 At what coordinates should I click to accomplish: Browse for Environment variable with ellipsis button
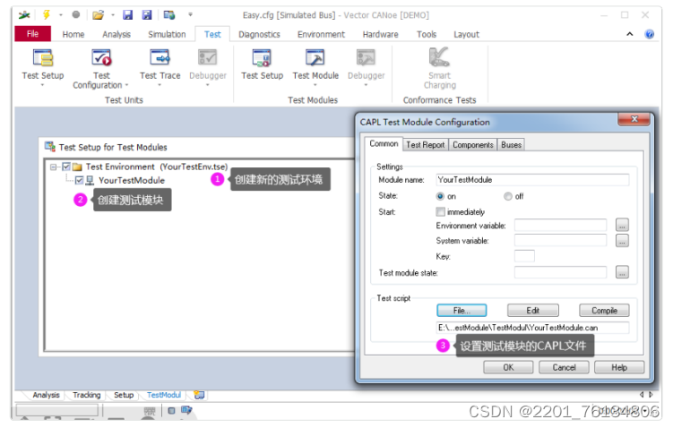[x=622, y=225]
